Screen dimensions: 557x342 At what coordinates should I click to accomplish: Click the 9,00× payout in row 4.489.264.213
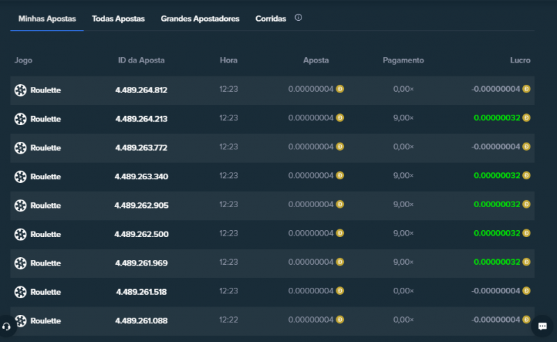pos(403,117)
